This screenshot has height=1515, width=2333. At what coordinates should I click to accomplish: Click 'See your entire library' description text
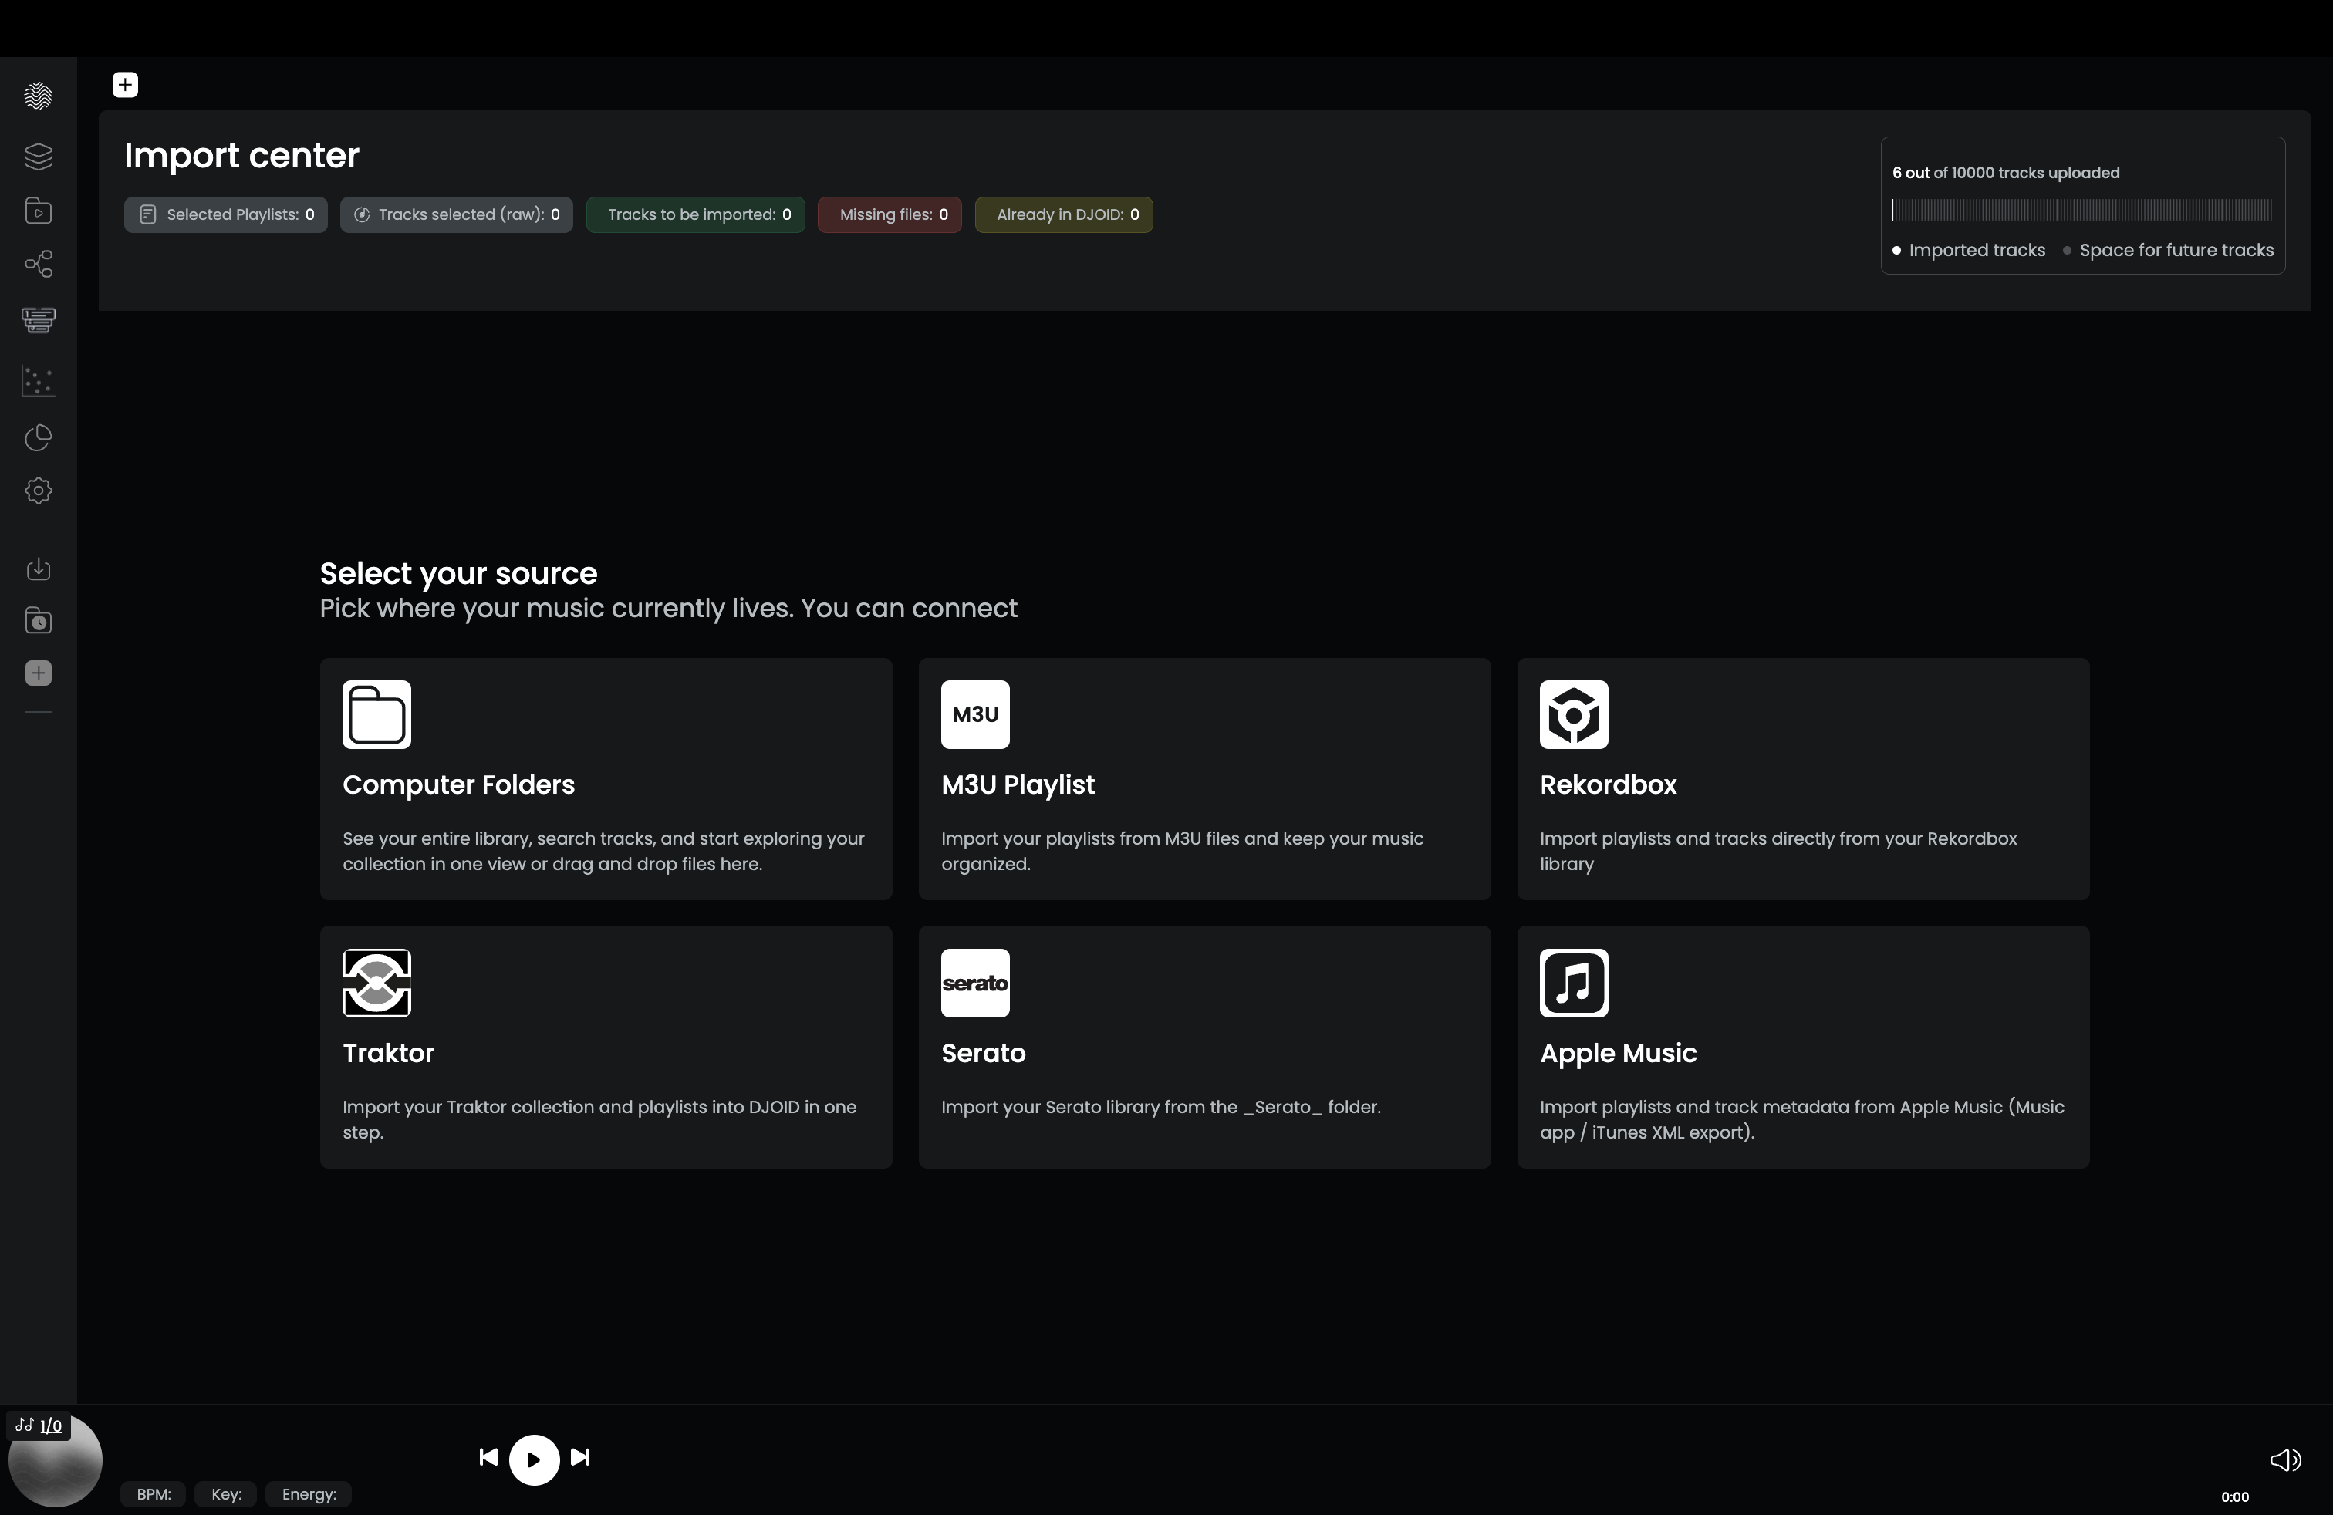point(604,851)
